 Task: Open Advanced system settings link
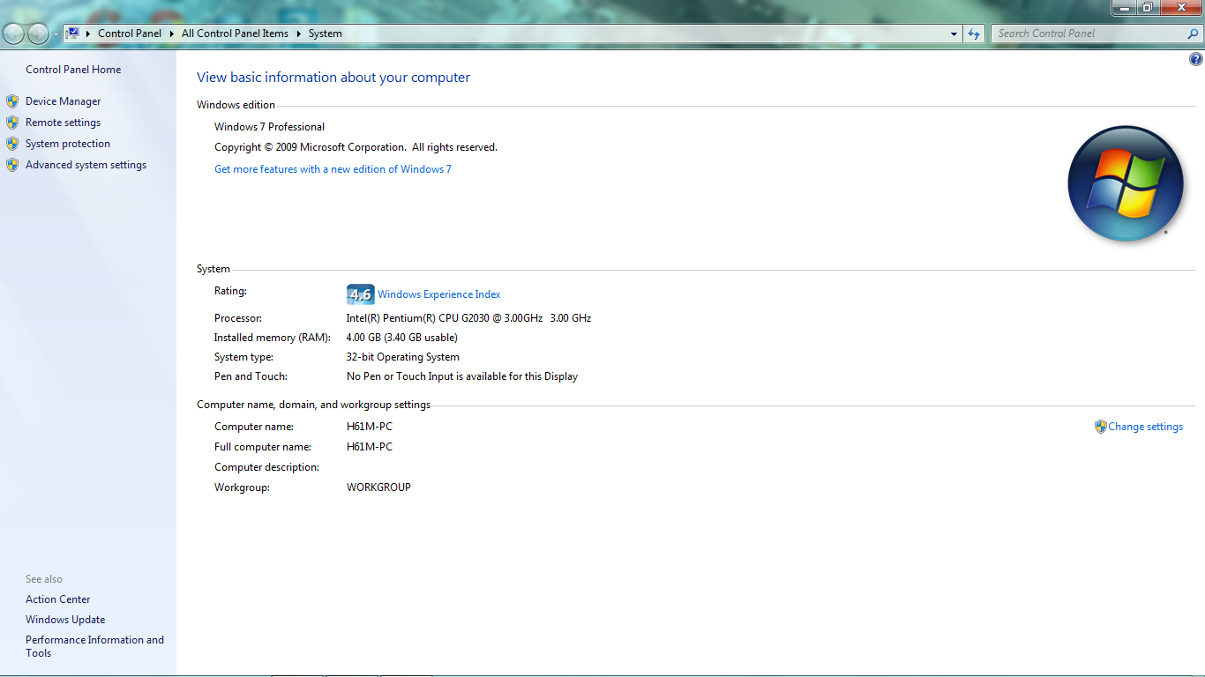86,165
